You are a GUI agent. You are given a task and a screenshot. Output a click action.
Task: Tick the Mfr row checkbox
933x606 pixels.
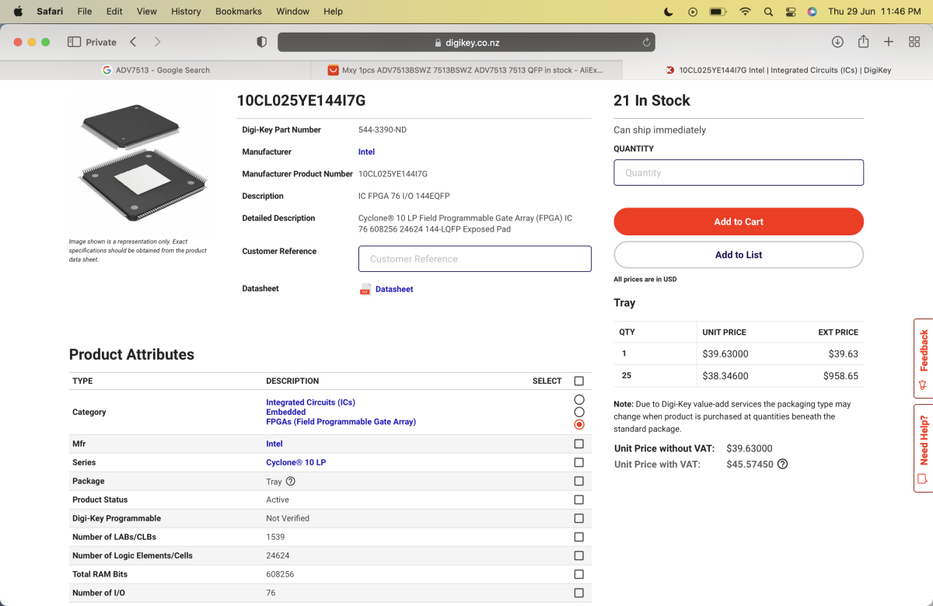tap(578, 444)
